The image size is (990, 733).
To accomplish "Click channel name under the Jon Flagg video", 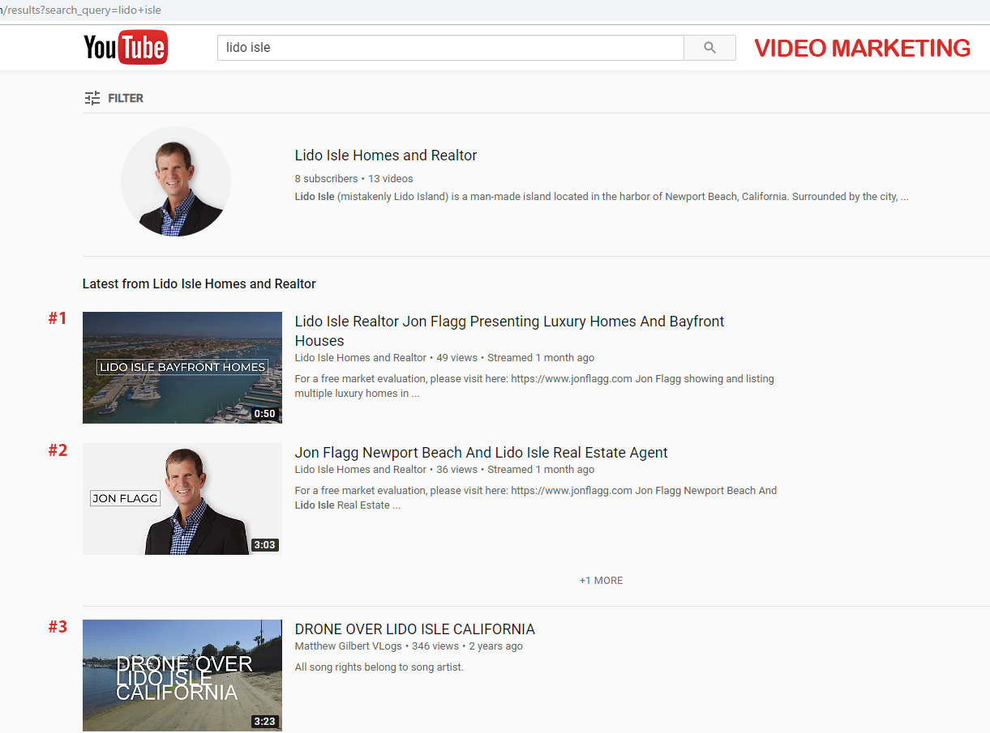I will click(360, 470).
